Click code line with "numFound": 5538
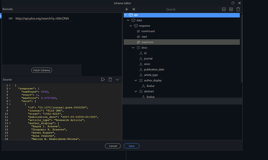The height and width of the screenshot is (160, 268). pos(35,92)
